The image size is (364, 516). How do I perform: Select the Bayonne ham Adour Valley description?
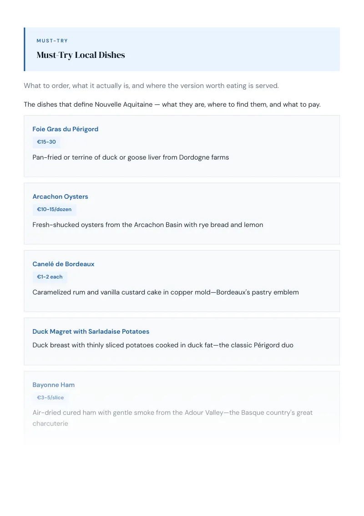point(172,418)
